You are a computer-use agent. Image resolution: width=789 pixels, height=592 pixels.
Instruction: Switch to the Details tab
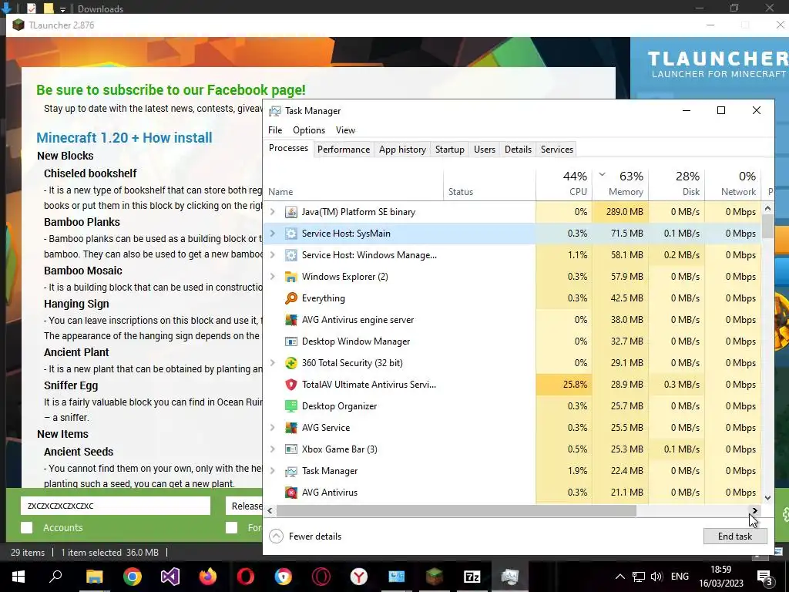point(518,150)
